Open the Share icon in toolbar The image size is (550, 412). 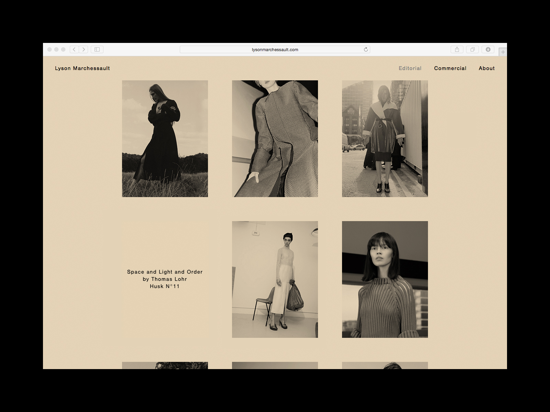pyautogui.click(x=457, y=49)
